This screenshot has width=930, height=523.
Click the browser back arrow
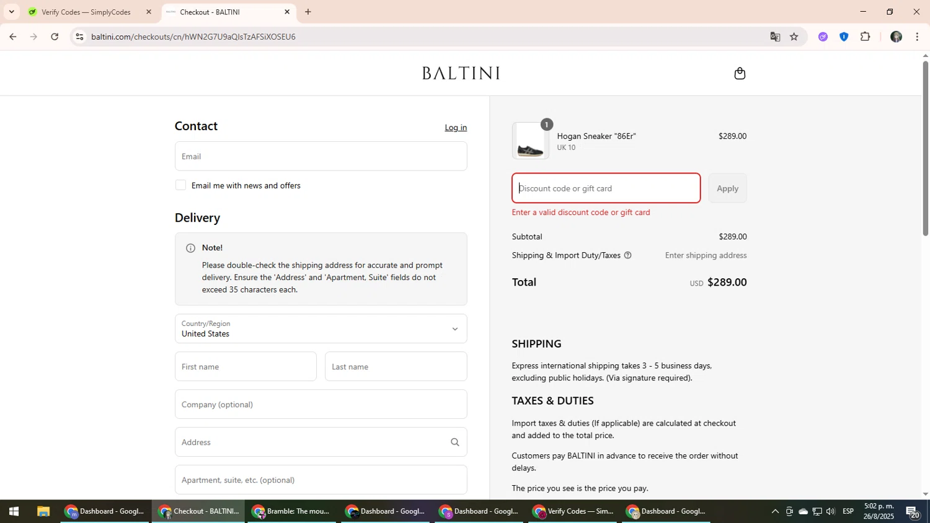12,37
